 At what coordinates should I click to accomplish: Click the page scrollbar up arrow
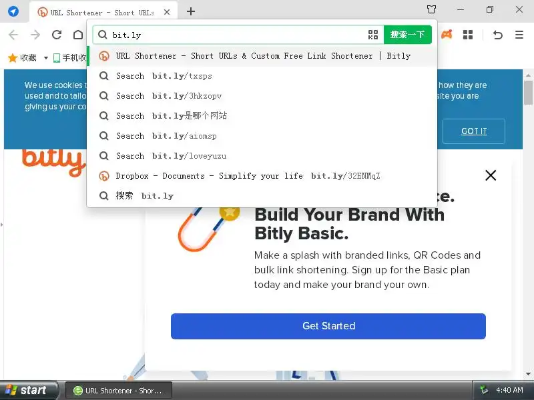point(528,75)
